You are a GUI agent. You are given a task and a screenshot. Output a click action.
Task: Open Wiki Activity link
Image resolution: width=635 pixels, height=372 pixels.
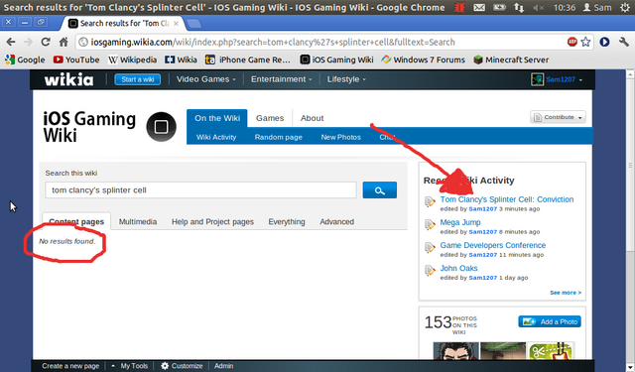coord(216,137)
